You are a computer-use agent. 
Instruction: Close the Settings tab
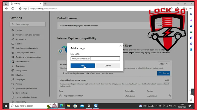coord(41,4)
